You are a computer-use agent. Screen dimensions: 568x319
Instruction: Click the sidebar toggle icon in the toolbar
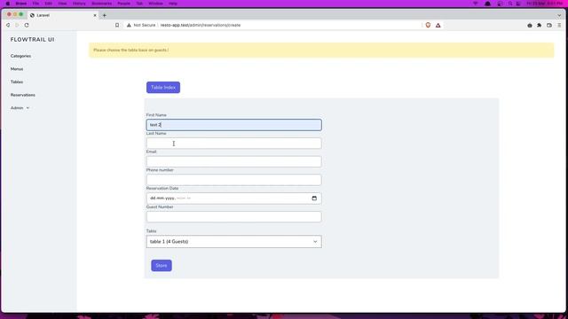point(549,26)
